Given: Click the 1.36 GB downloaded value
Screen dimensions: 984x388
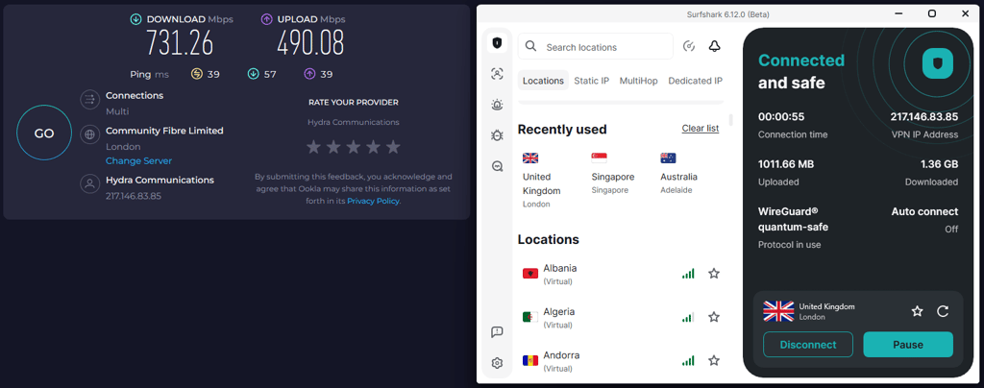Looking at the screenshot, I should point(940,164).
